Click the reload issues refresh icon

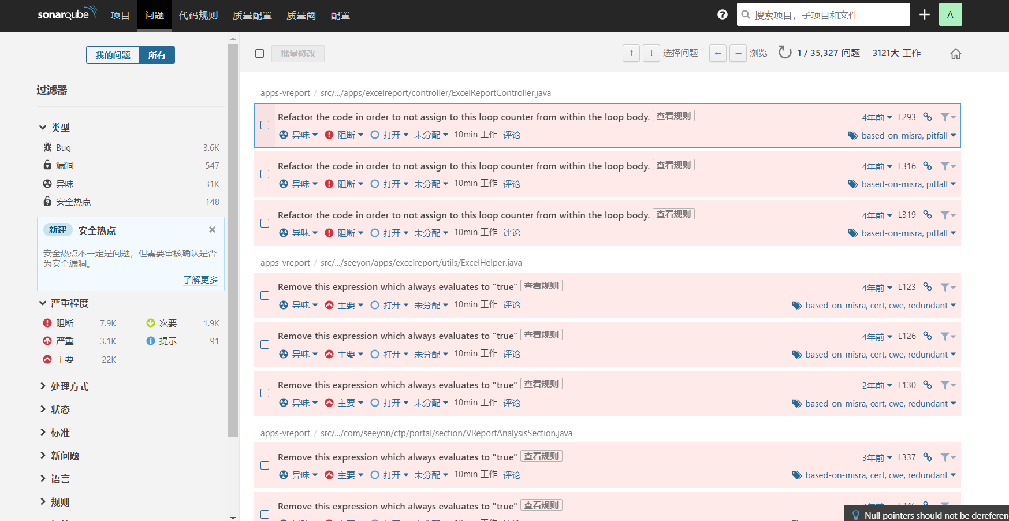(784, 53)
